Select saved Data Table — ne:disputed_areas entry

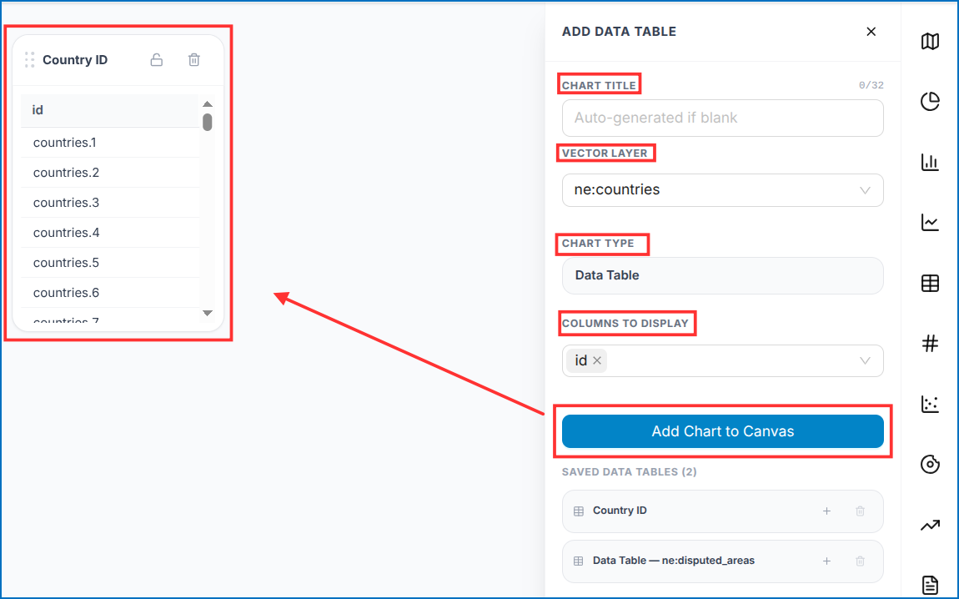[x=722, y=561]
